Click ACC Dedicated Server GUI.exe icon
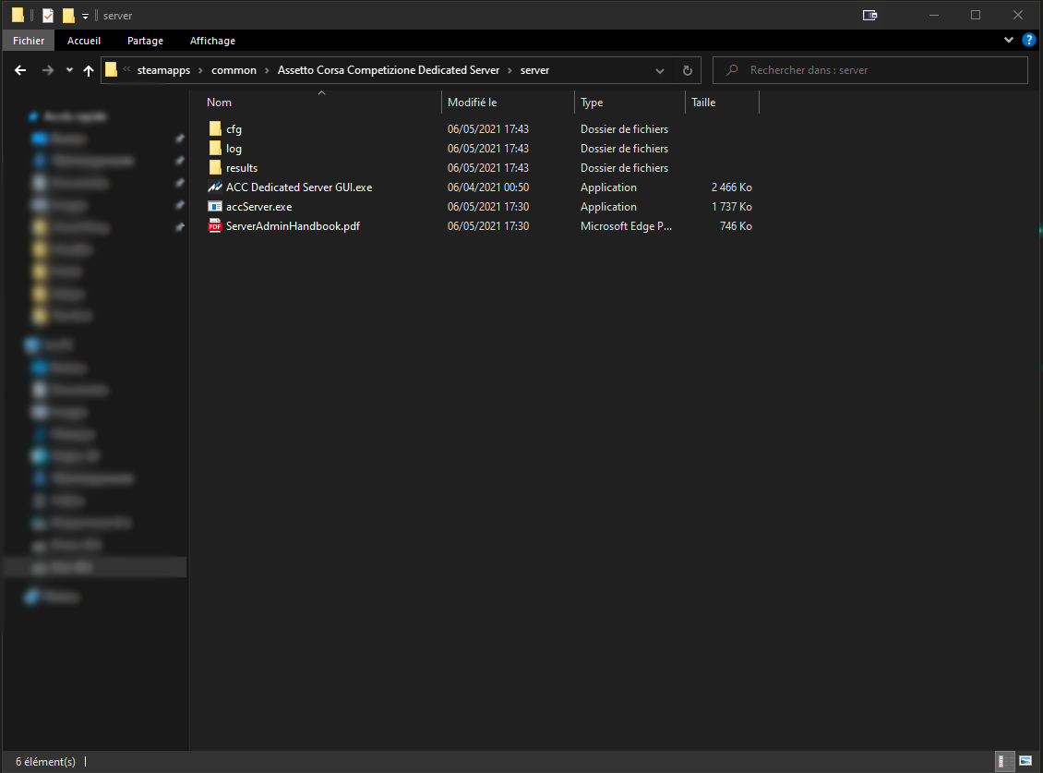 tap(215, 187)
